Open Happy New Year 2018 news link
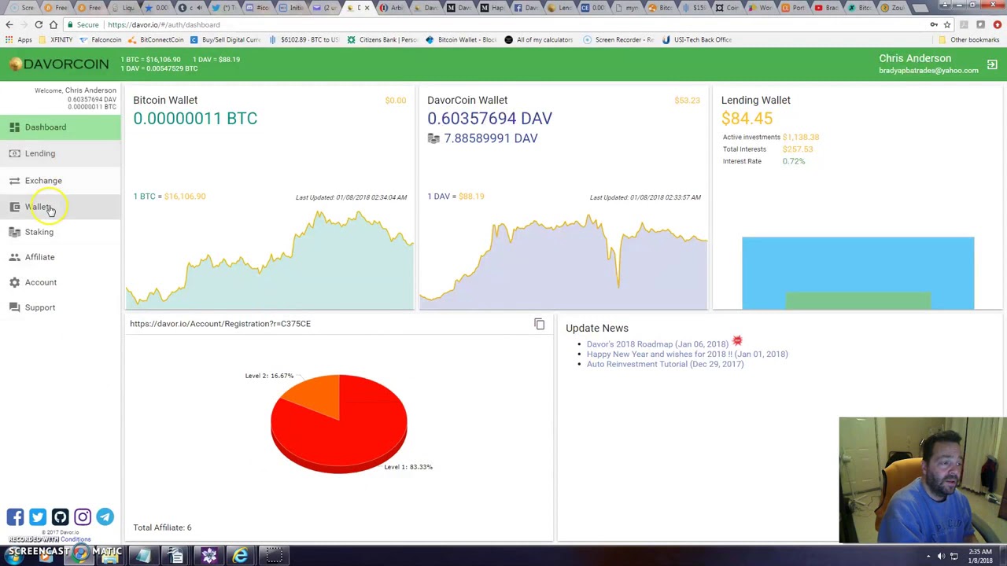The image size is (1007, 566). (x=687, y=355)
